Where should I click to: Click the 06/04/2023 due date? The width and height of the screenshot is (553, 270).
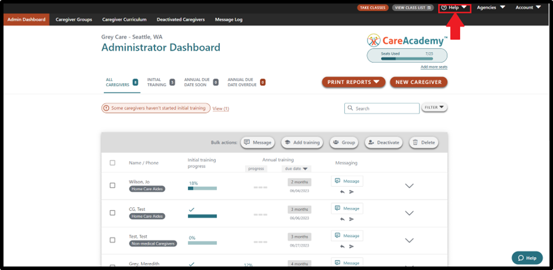point(299,191)
